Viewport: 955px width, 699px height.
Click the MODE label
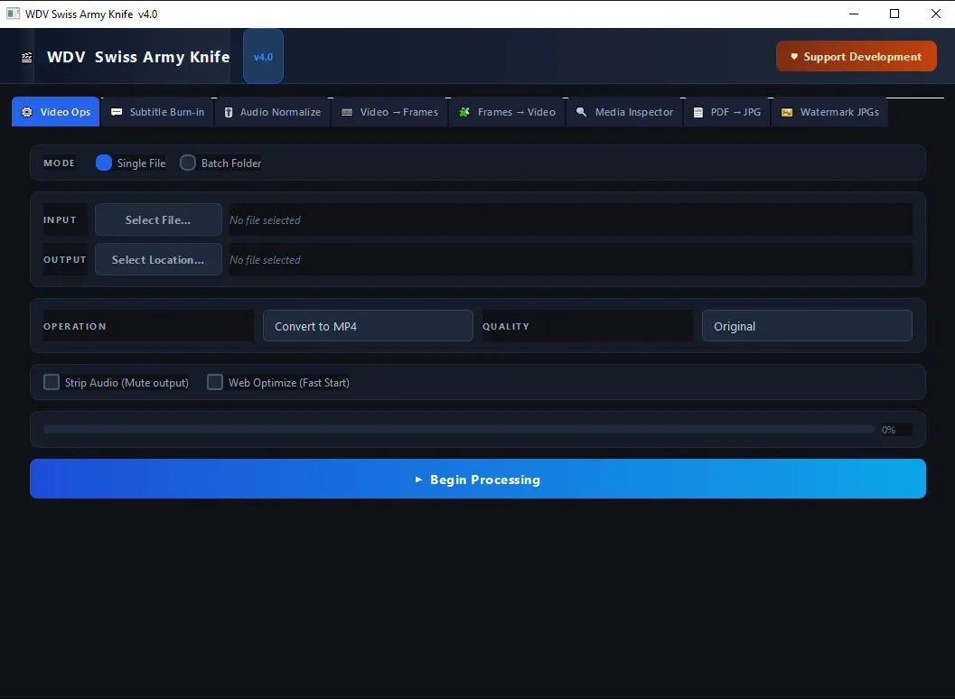pos(59,163)
